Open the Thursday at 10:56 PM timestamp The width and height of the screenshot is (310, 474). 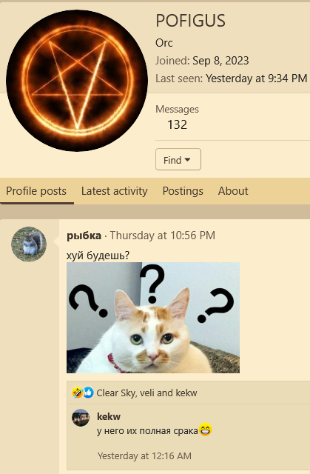[162, 236]
